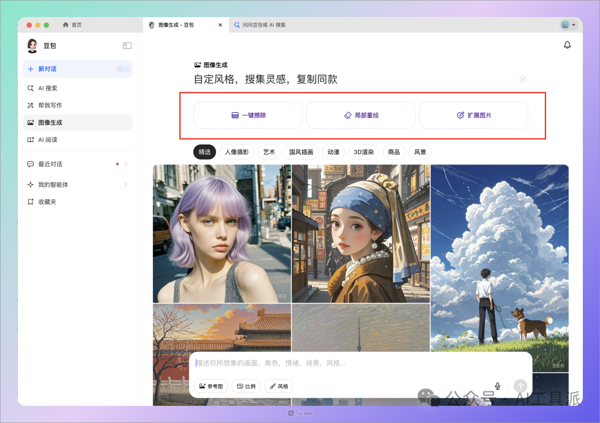Select the 人像摄影 category chip
The height and width of the screenshot is (423, 600).
click(x=237, y=152)
